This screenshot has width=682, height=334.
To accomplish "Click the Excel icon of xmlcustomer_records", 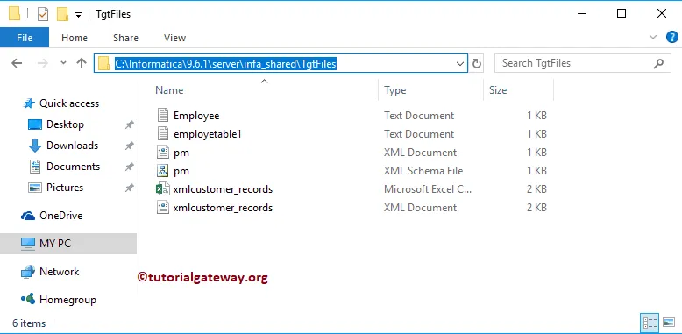I will click(163, 189).
